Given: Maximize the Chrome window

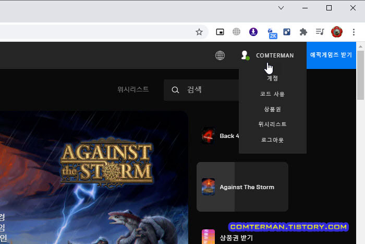Looking at the screenshot, I should pyautogui.click(x=329, y=8).
